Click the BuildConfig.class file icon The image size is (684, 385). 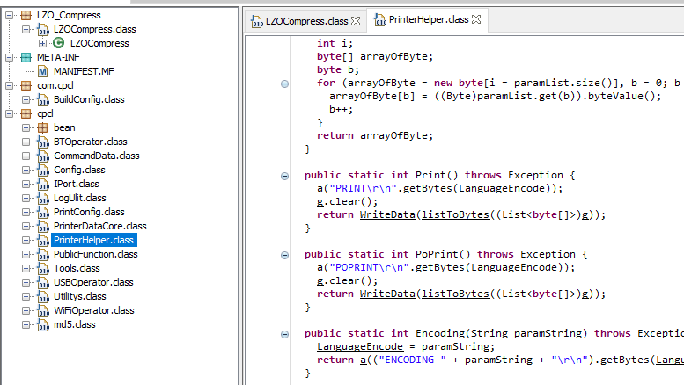[x=43, y=99]
